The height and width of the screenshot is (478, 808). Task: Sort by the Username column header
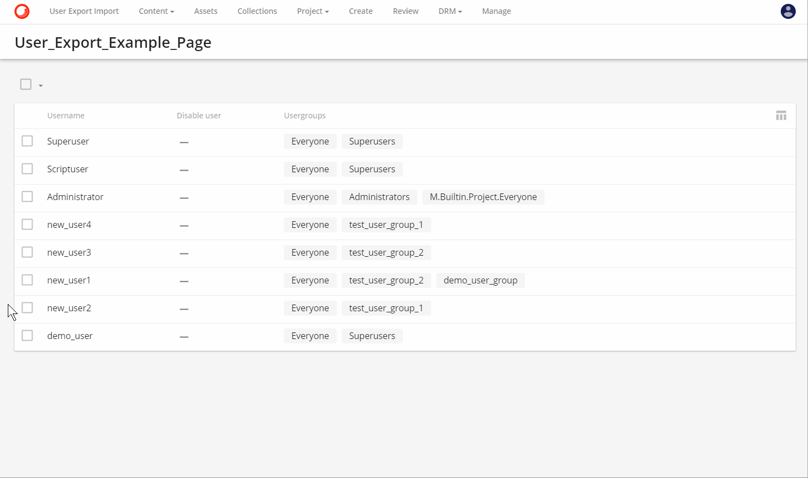click(66, 116)
